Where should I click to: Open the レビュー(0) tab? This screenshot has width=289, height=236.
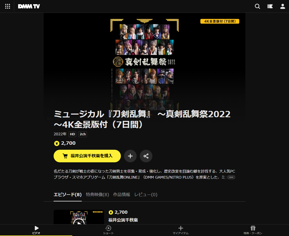[146, 195]
